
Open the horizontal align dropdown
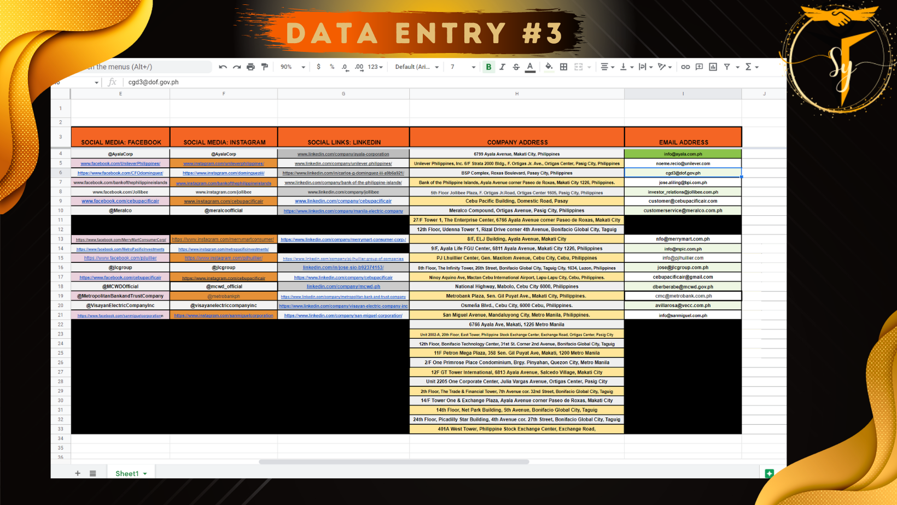(607, 67)
